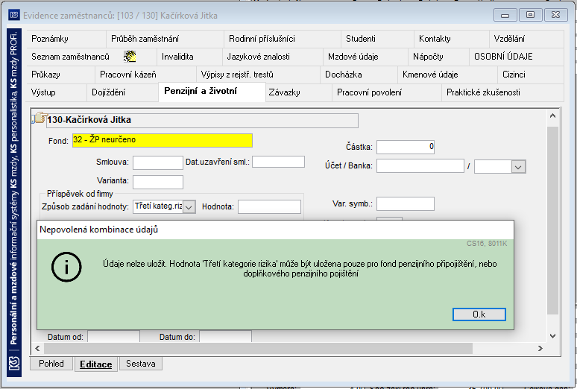Click the hand-with-folder icon next to employee name
The width and height of the screenshot is (577, 389).
(x=39, y=118)
